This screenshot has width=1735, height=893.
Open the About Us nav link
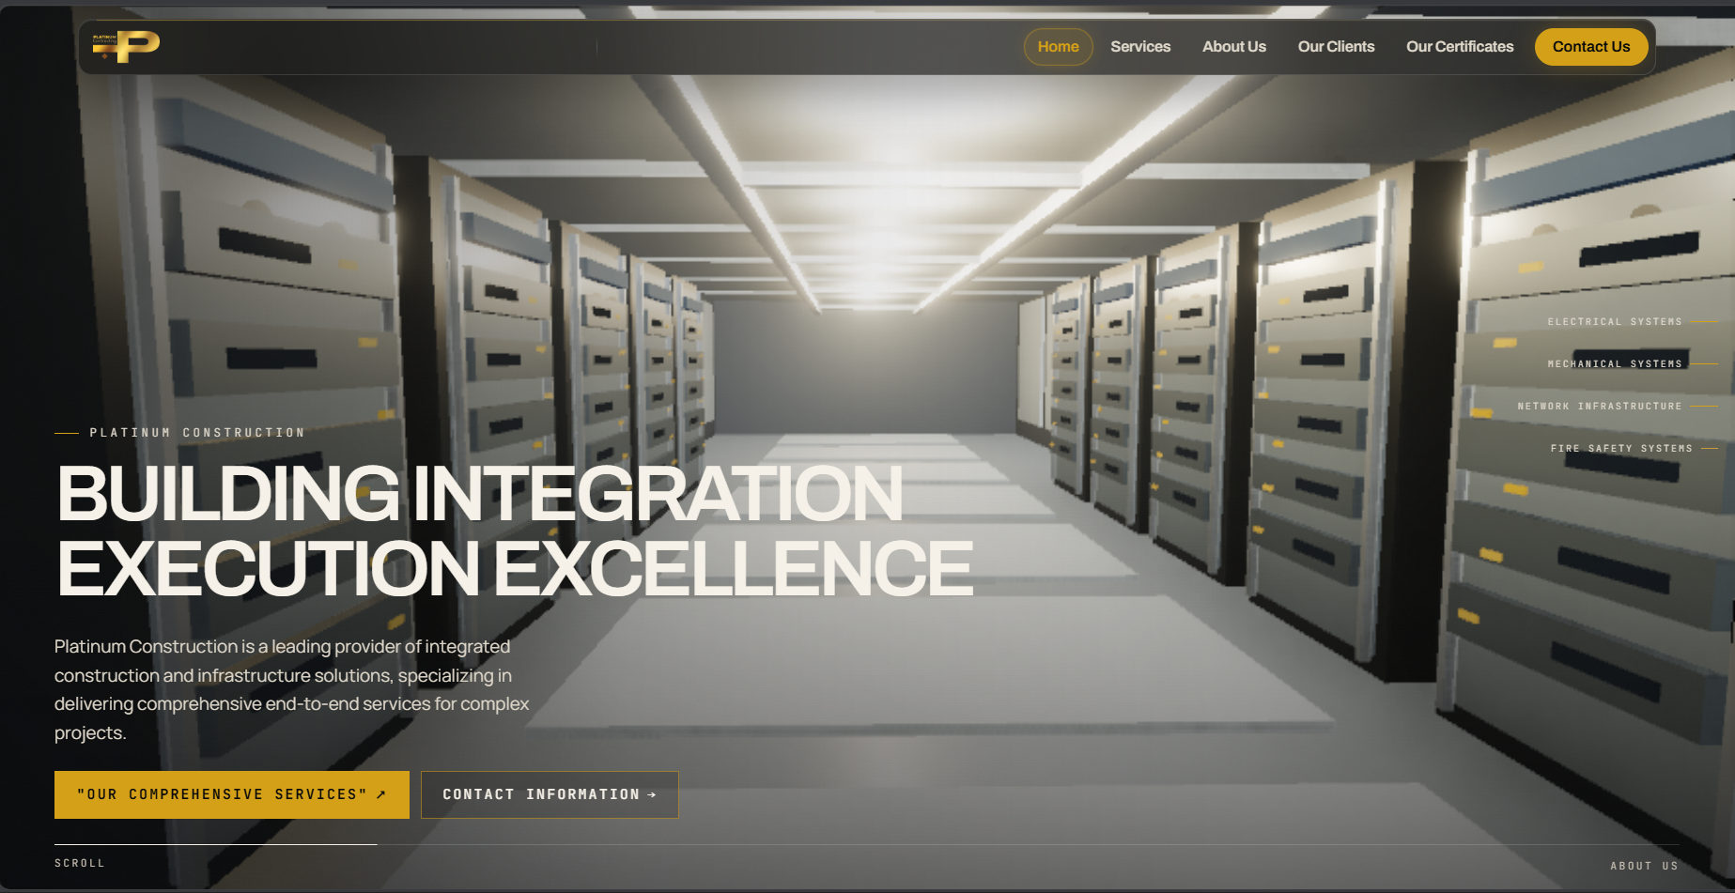(x=1233, y=47)
